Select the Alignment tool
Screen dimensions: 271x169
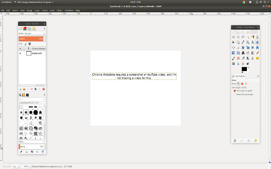(x=233, y=48)
